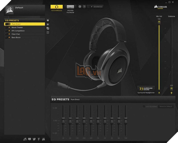Screen dimensions: 178x143
Task: Click the 500 Hz EQ slider handle
Action: [x=91, y=121]
